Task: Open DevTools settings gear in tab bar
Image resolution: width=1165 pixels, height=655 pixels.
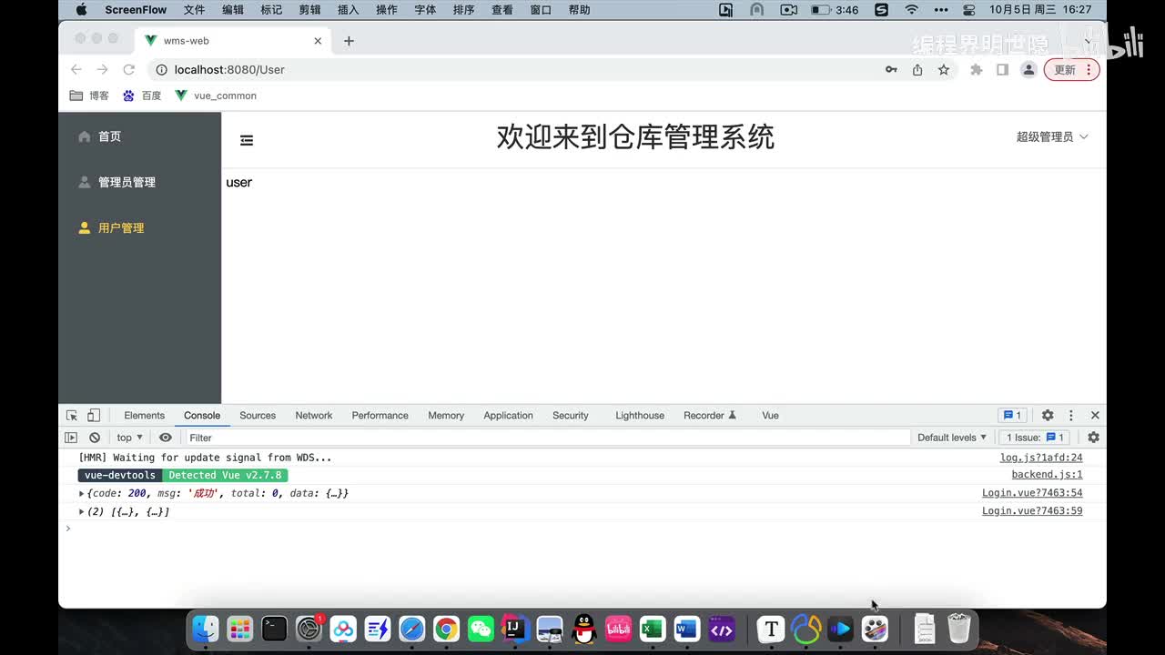Action: tap(1048, 415)
